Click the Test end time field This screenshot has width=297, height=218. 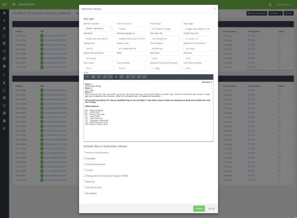[x=198, y=58]
